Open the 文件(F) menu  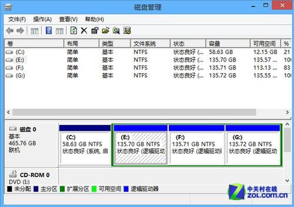[17, 19]
